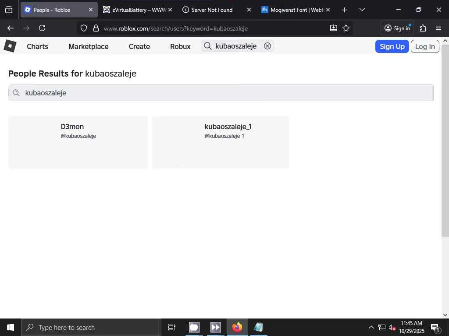Open a new tab with the plus icon
This screenshot has height=336, width=449.
coord(345,10)
